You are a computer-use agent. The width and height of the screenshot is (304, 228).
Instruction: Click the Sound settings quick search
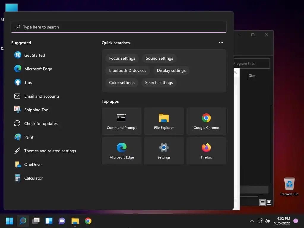(159, 58)
